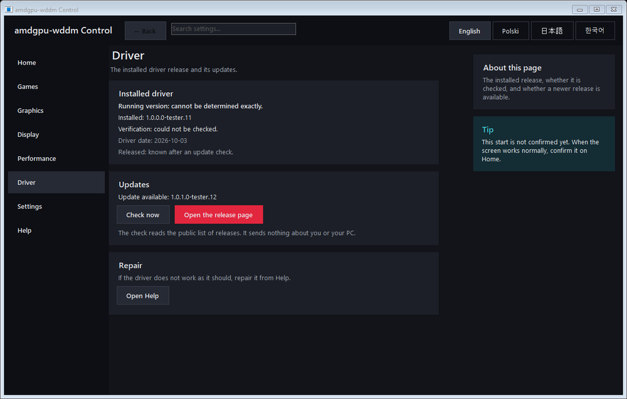Image resolution: width=627 pixels, height=399 pixels.
Task: Click the Driver page heading
Action: tap(128, 56)
